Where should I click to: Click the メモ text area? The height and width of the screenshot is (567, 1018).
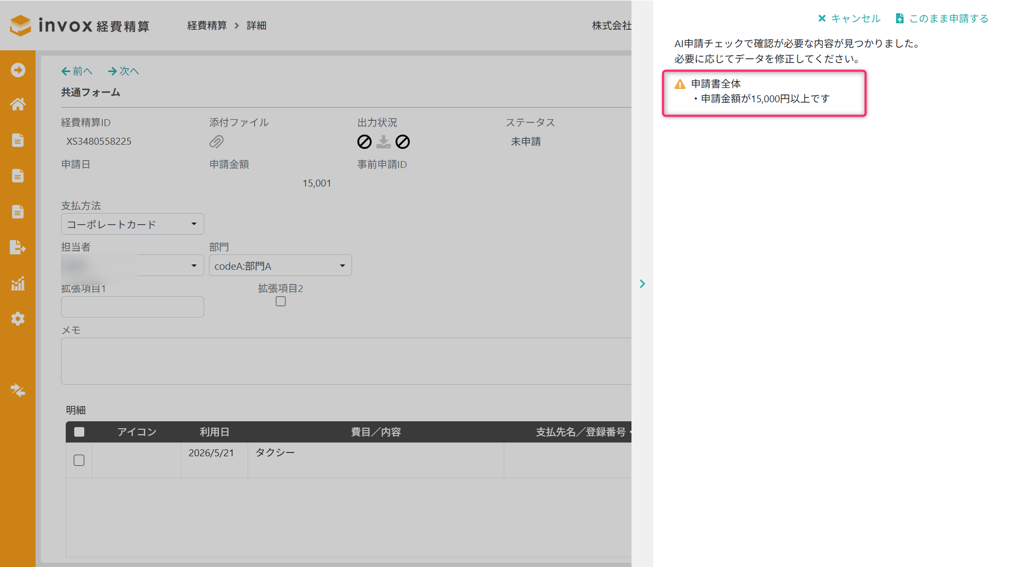[346, 361]
